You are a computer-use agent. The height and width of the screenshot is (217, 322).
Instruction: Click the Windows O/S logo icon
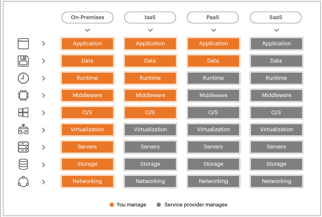pyautogui.click(x=23, y=112)
